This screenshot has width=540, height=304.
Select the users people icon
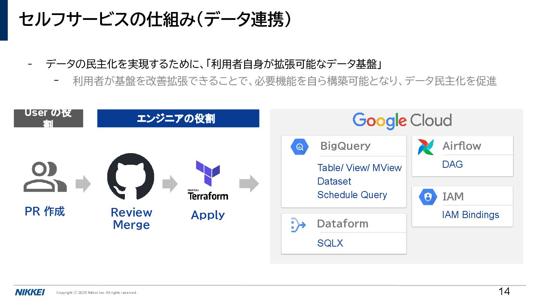[x=45, y=177]
